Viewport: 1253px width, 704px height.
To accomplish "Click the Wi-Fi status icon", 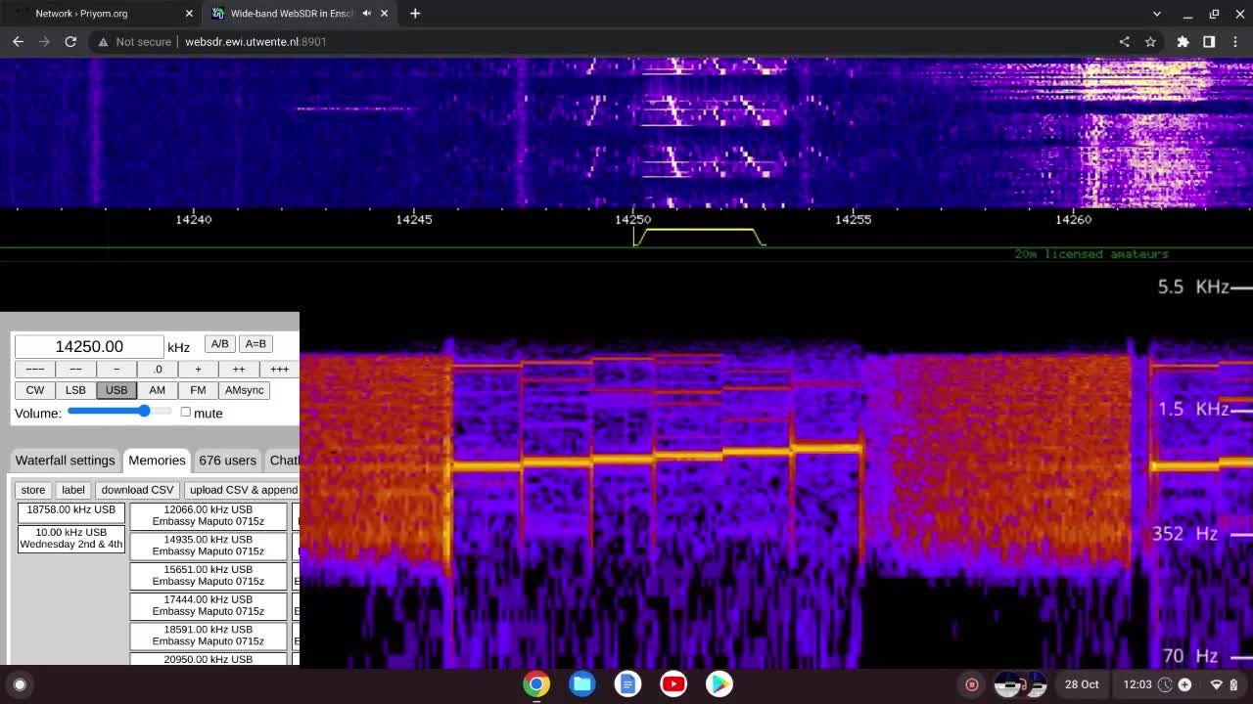I will [x=1217, y=684].
